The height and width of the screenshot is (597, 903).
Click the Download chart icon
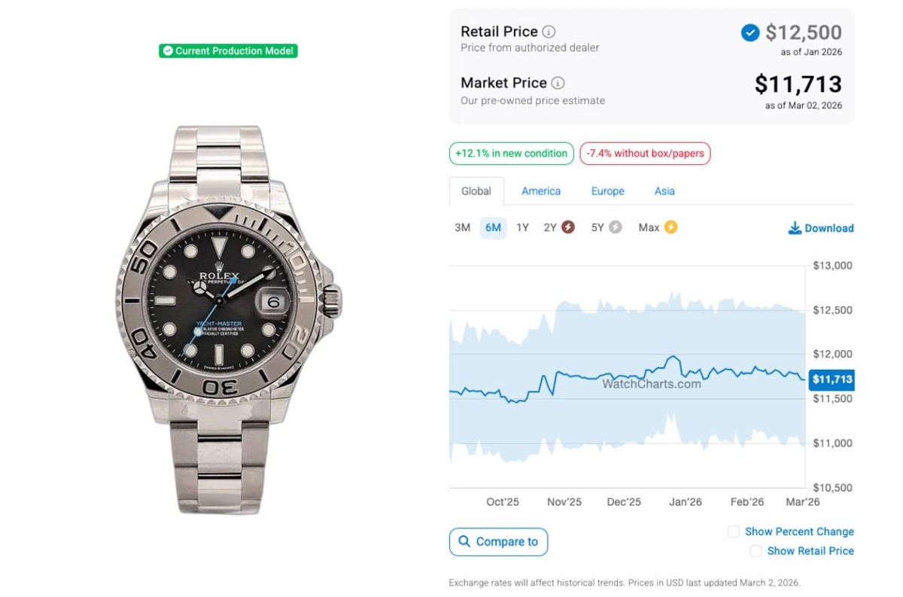tap(795, 228)
